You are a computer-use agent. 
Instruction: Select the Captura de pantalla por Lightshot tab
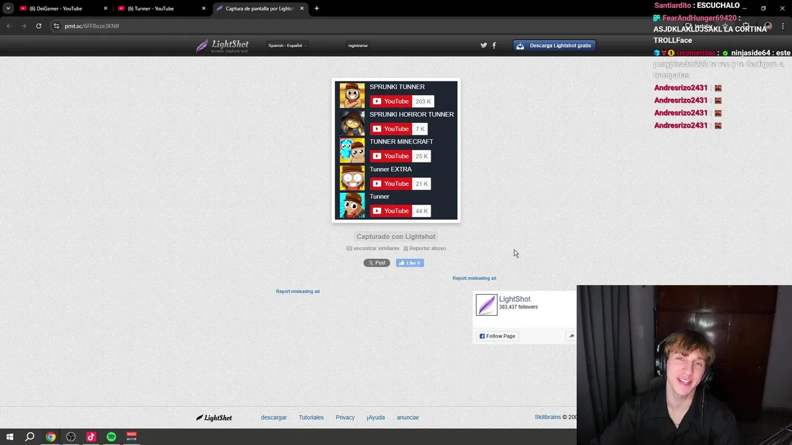pyautogui.click(x=260, y=9)
